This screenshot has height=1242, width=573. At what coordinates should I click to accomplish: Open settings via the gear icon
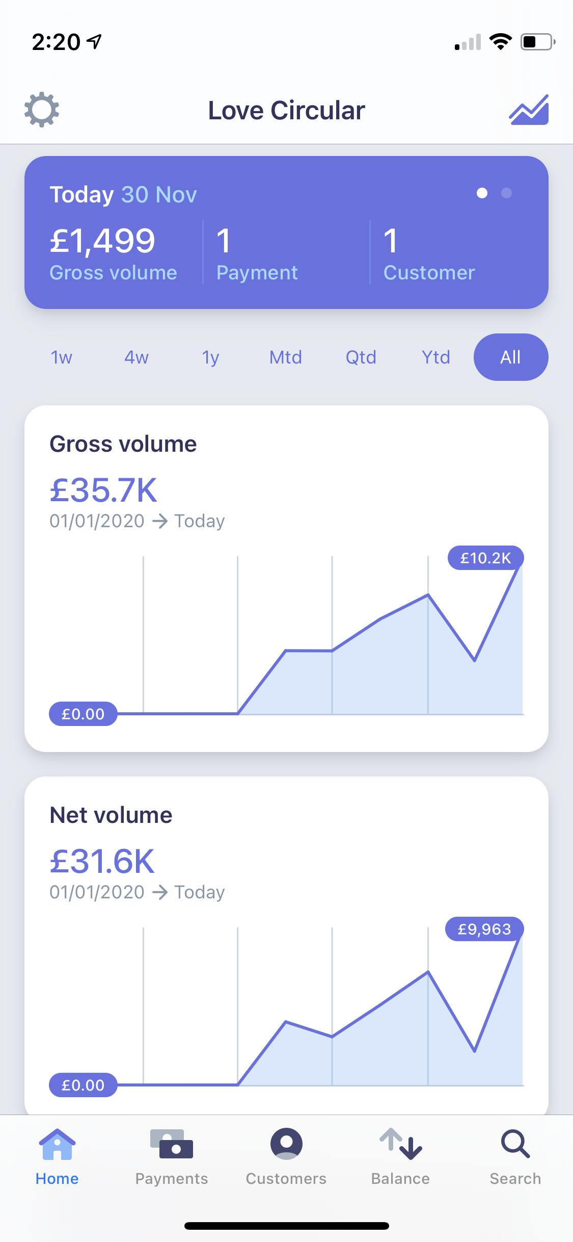[42, 110]
